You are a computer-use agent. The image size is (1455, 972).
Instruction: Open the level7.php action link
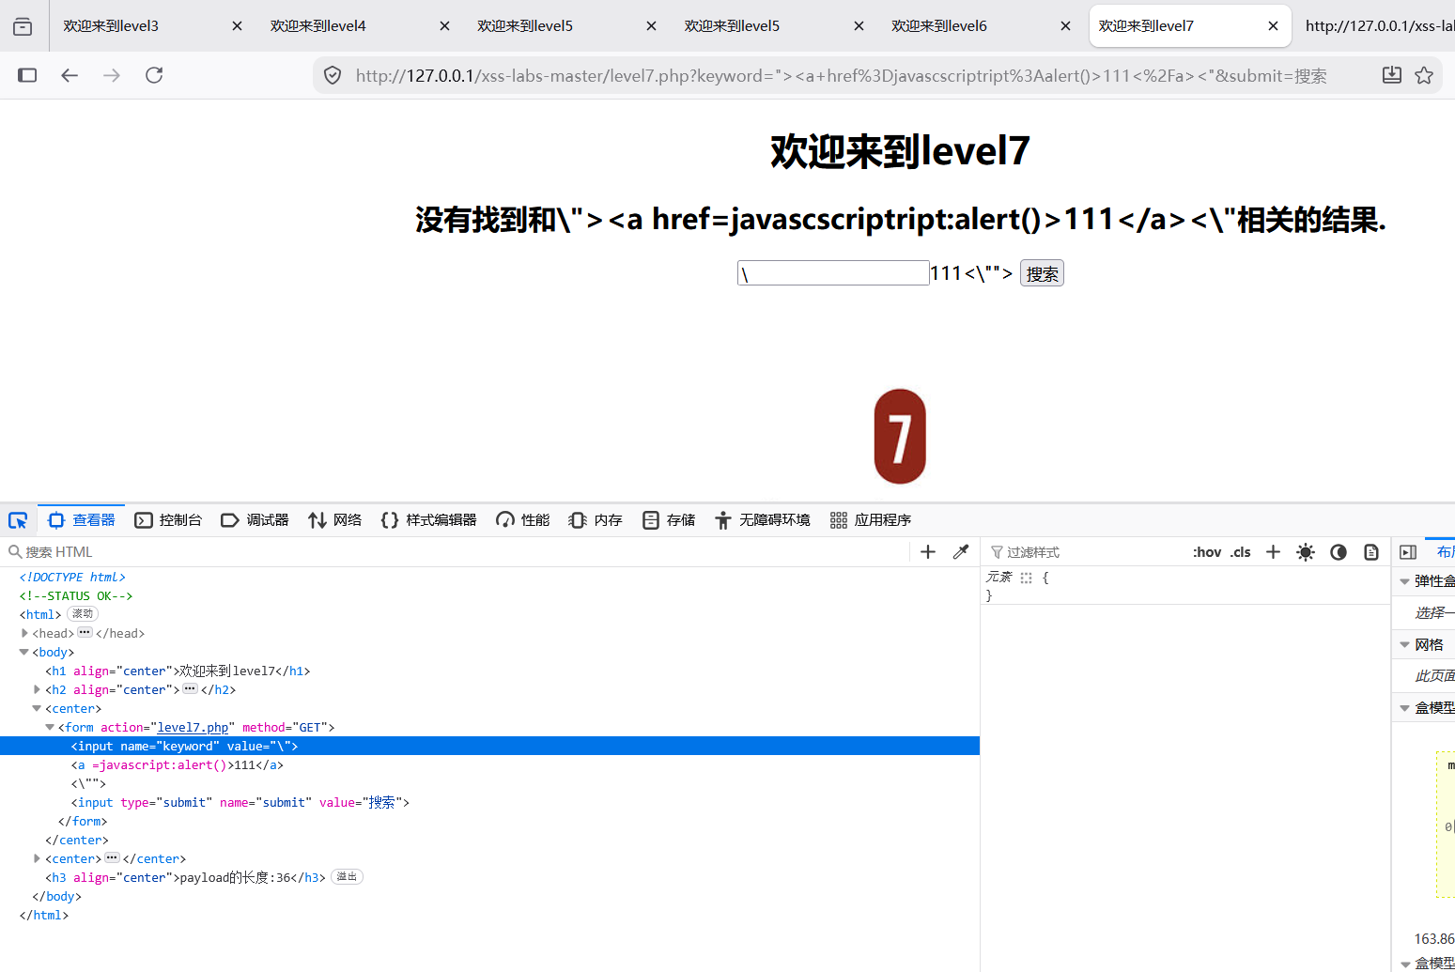pos(193,727)
